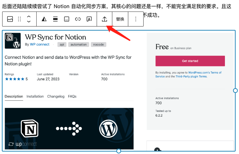Image resolution: width=239 pixels, height=154 pixels.
Task: Click the Notion cube logo in banner
Action: (30, 128)
